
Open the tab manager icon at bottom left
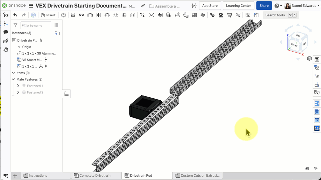point(6,176)
